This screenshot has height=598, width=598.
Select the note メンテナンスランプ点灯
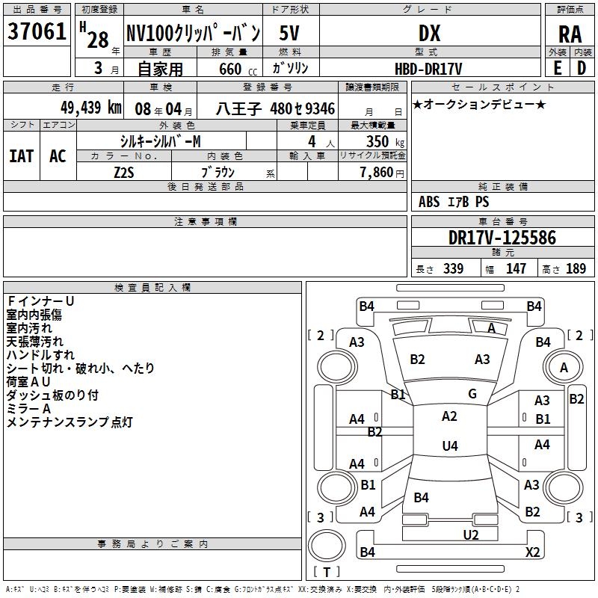(70, 422)
